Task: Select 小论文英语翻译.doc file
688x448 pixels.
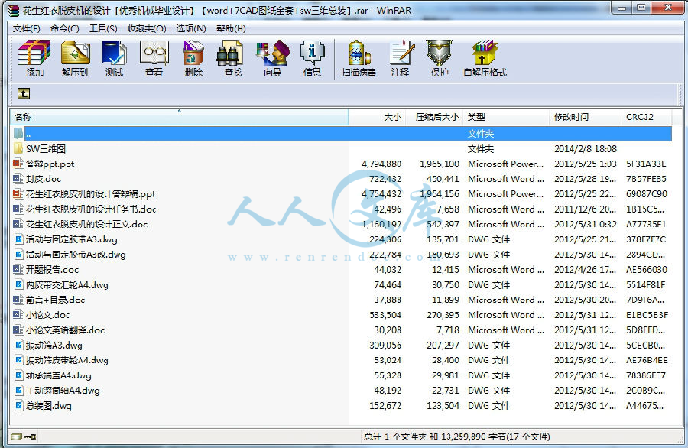Action: [x=66, y=330]
